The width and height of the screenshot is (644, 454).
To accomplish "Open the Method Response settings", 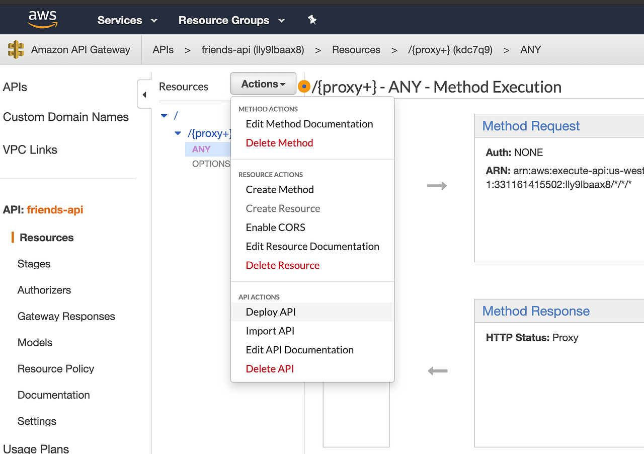I will (535, 311).
